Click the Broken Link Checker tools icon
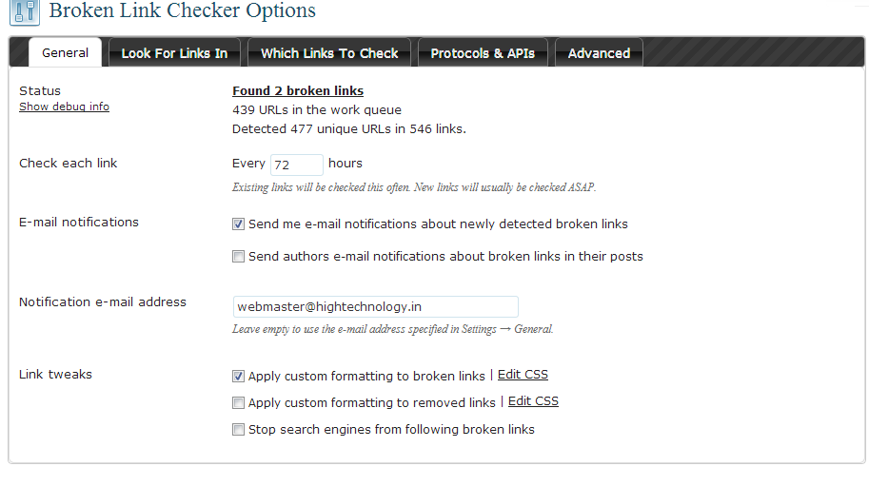This screenshot has width=869, height=486. click(x=25, y=12)
